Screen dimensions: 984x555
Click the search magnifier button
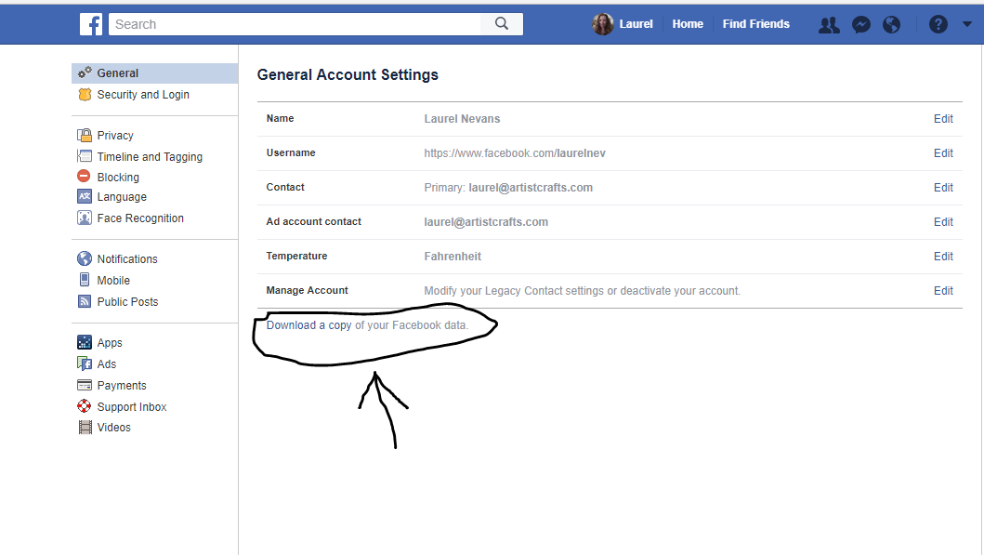pyautogui.click(x=502, y=24)
